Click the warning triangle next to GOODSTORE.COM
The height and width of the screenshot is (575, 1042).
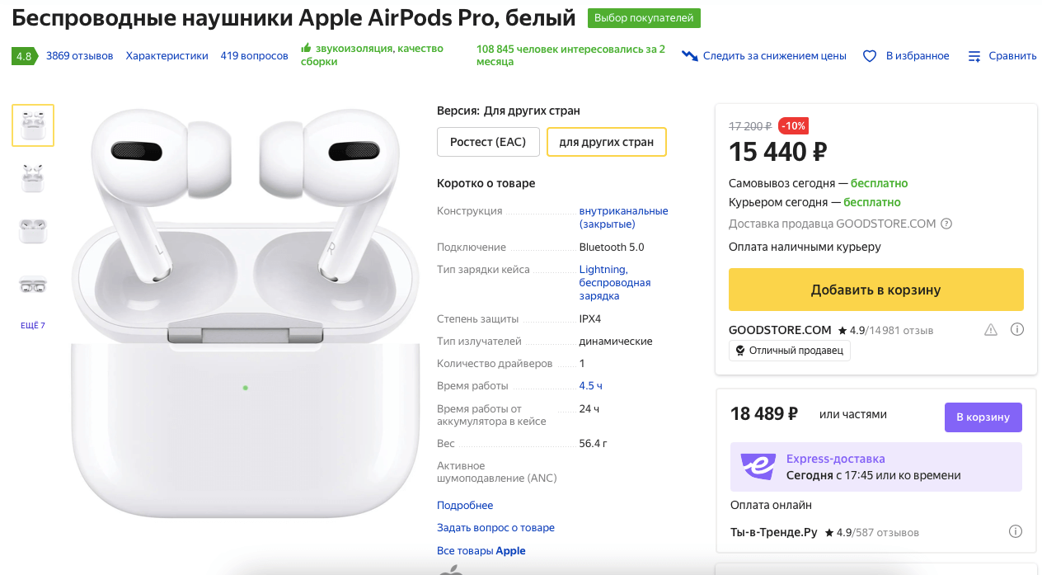point(990,328)
